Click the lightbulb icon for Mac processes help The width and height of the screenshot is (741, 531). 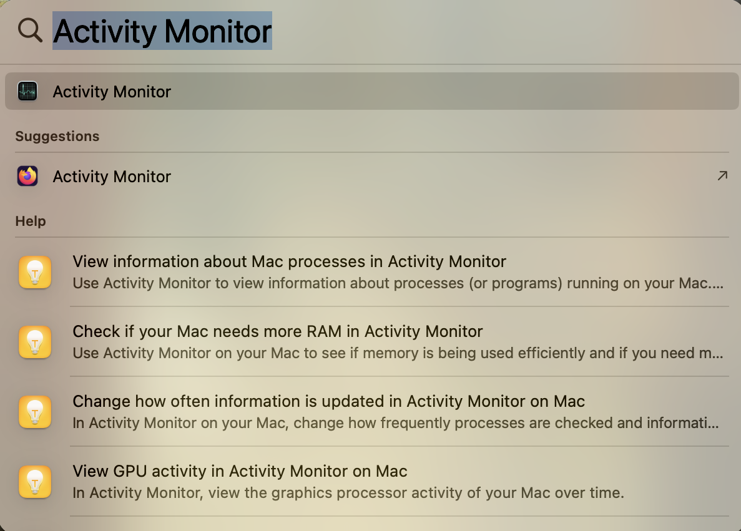tap(35, 272)
